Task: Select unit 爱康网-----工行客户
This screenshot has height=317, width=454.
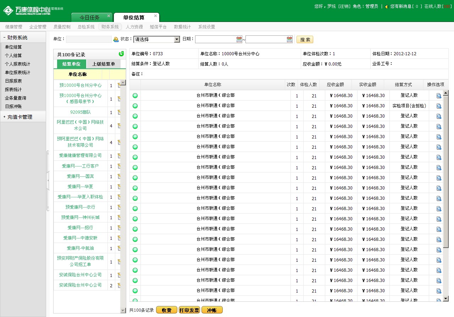Action: (x=81, y=166)
